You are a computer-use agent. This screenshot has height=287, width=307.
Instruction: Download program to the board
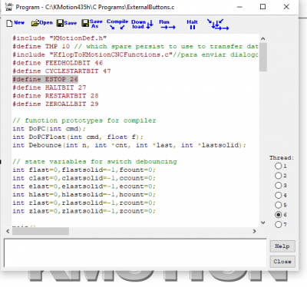click(x=142, y=24)
